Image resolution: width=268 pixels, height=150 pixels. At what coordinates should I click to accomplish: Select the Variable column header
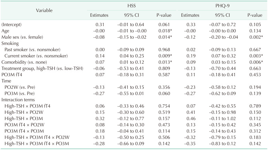[x=45, y=10]
